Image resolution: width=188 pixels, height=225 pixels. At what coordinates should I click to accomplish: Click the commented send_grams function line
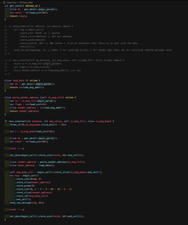(39, 26)
